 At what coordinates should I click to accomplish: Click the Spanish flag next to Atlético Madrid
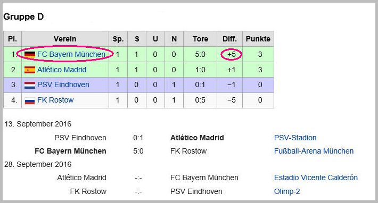click(x=30, y=70)
